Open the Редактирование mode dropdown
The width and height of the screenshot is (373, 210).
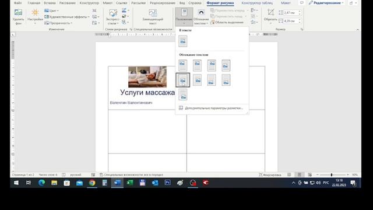pos(326,3)
